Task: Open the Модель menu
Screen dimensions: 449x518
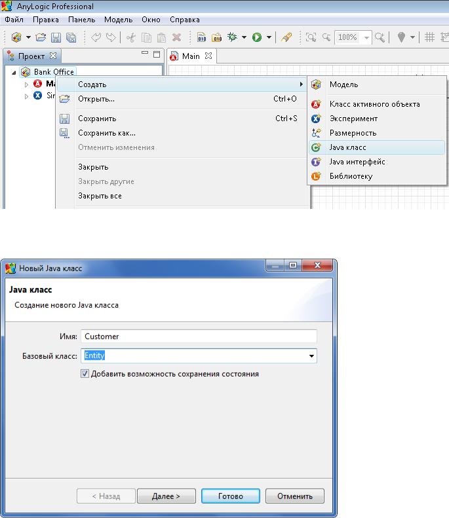Action: pos(119,20)
